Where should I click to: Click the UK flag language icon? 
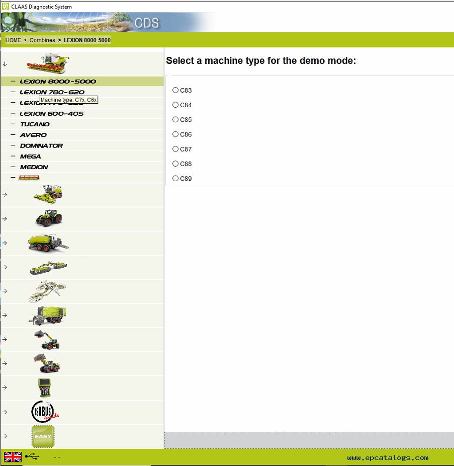[x=13, y=457]
